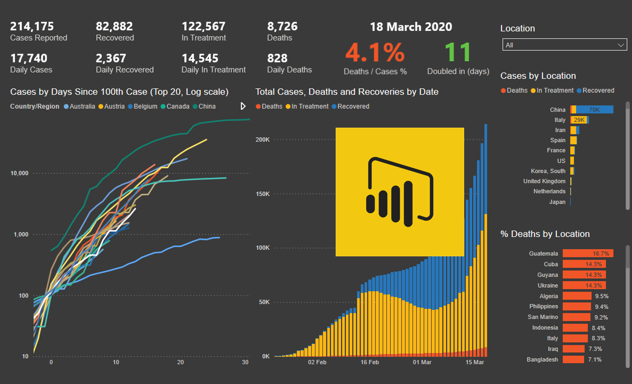Click the orange Deaths dot on the date chart legend
The height and width of the screenshot is (384, 632).
(x=259, y=106)
